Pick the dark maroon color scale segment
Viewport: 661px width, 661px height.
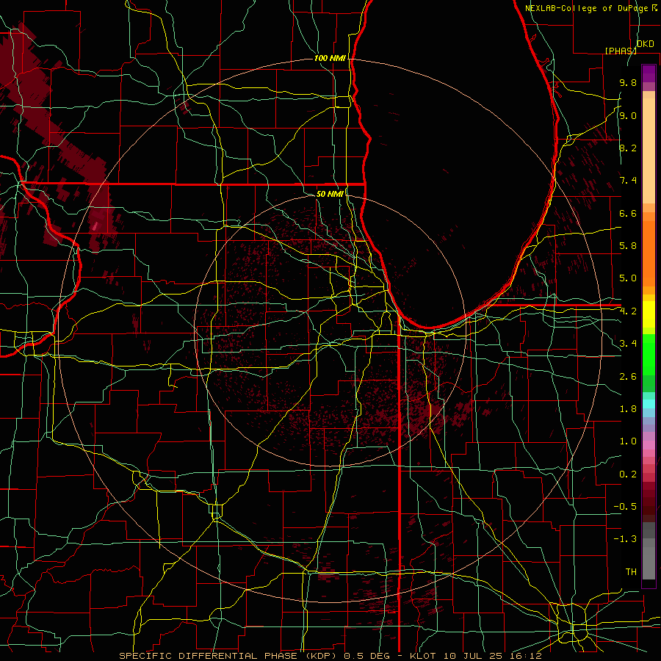[649, 502]
